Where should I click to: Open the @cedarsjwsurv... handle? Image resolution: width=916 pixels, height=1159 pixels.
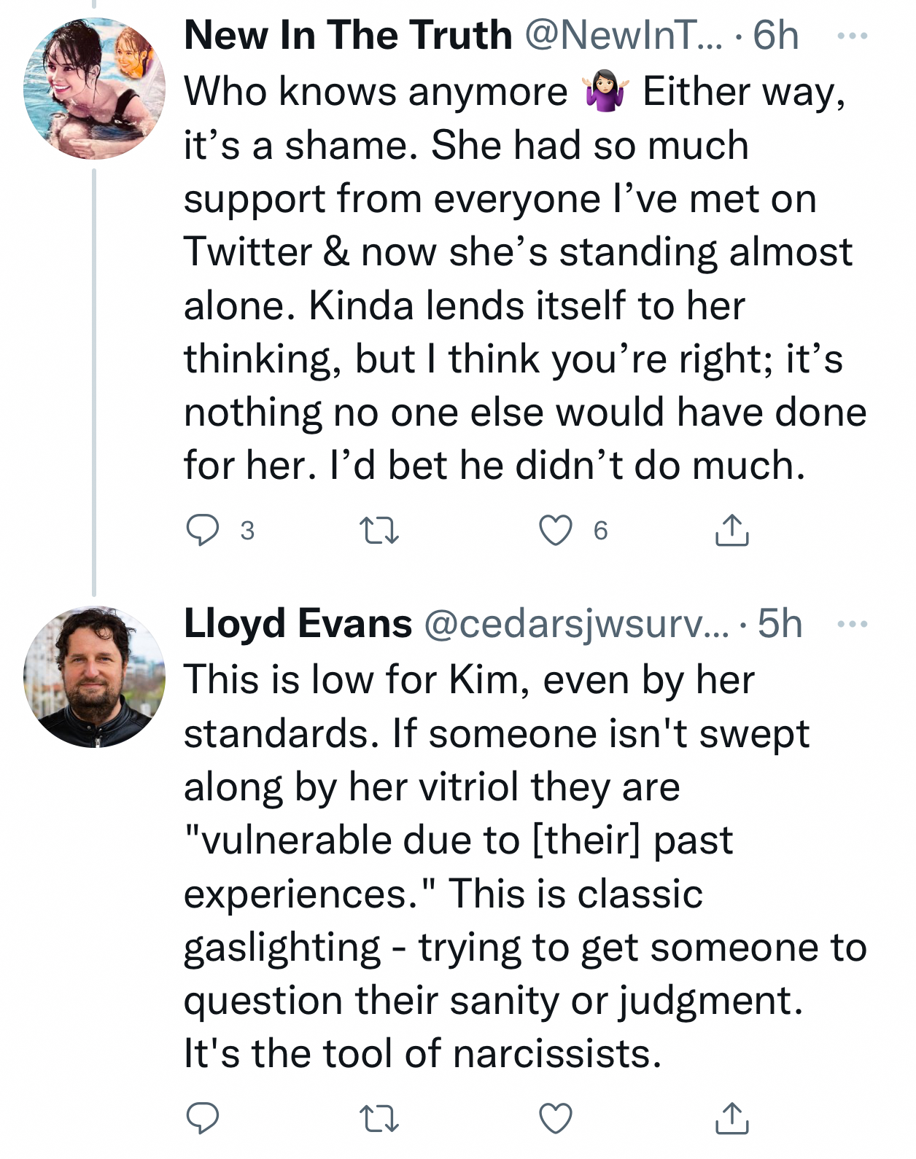pyautogui.click(x=576, y=625)
